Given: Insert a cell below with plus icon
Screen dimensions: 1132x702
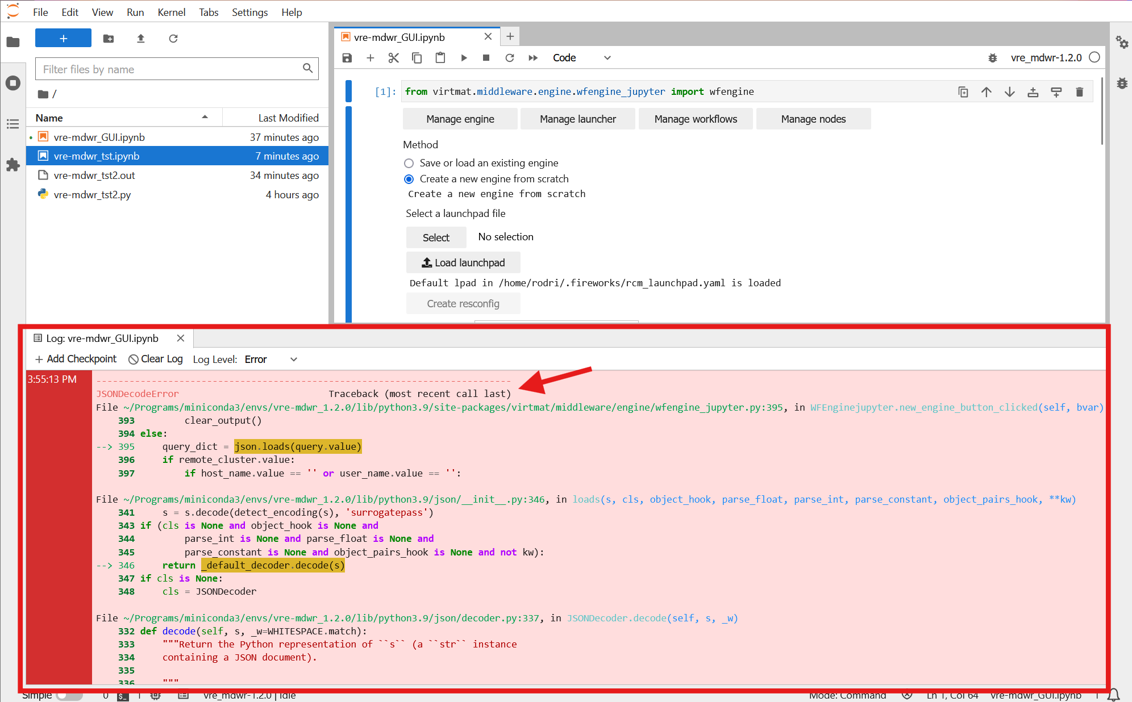Looking at the screenshot, I should (371, 58).
